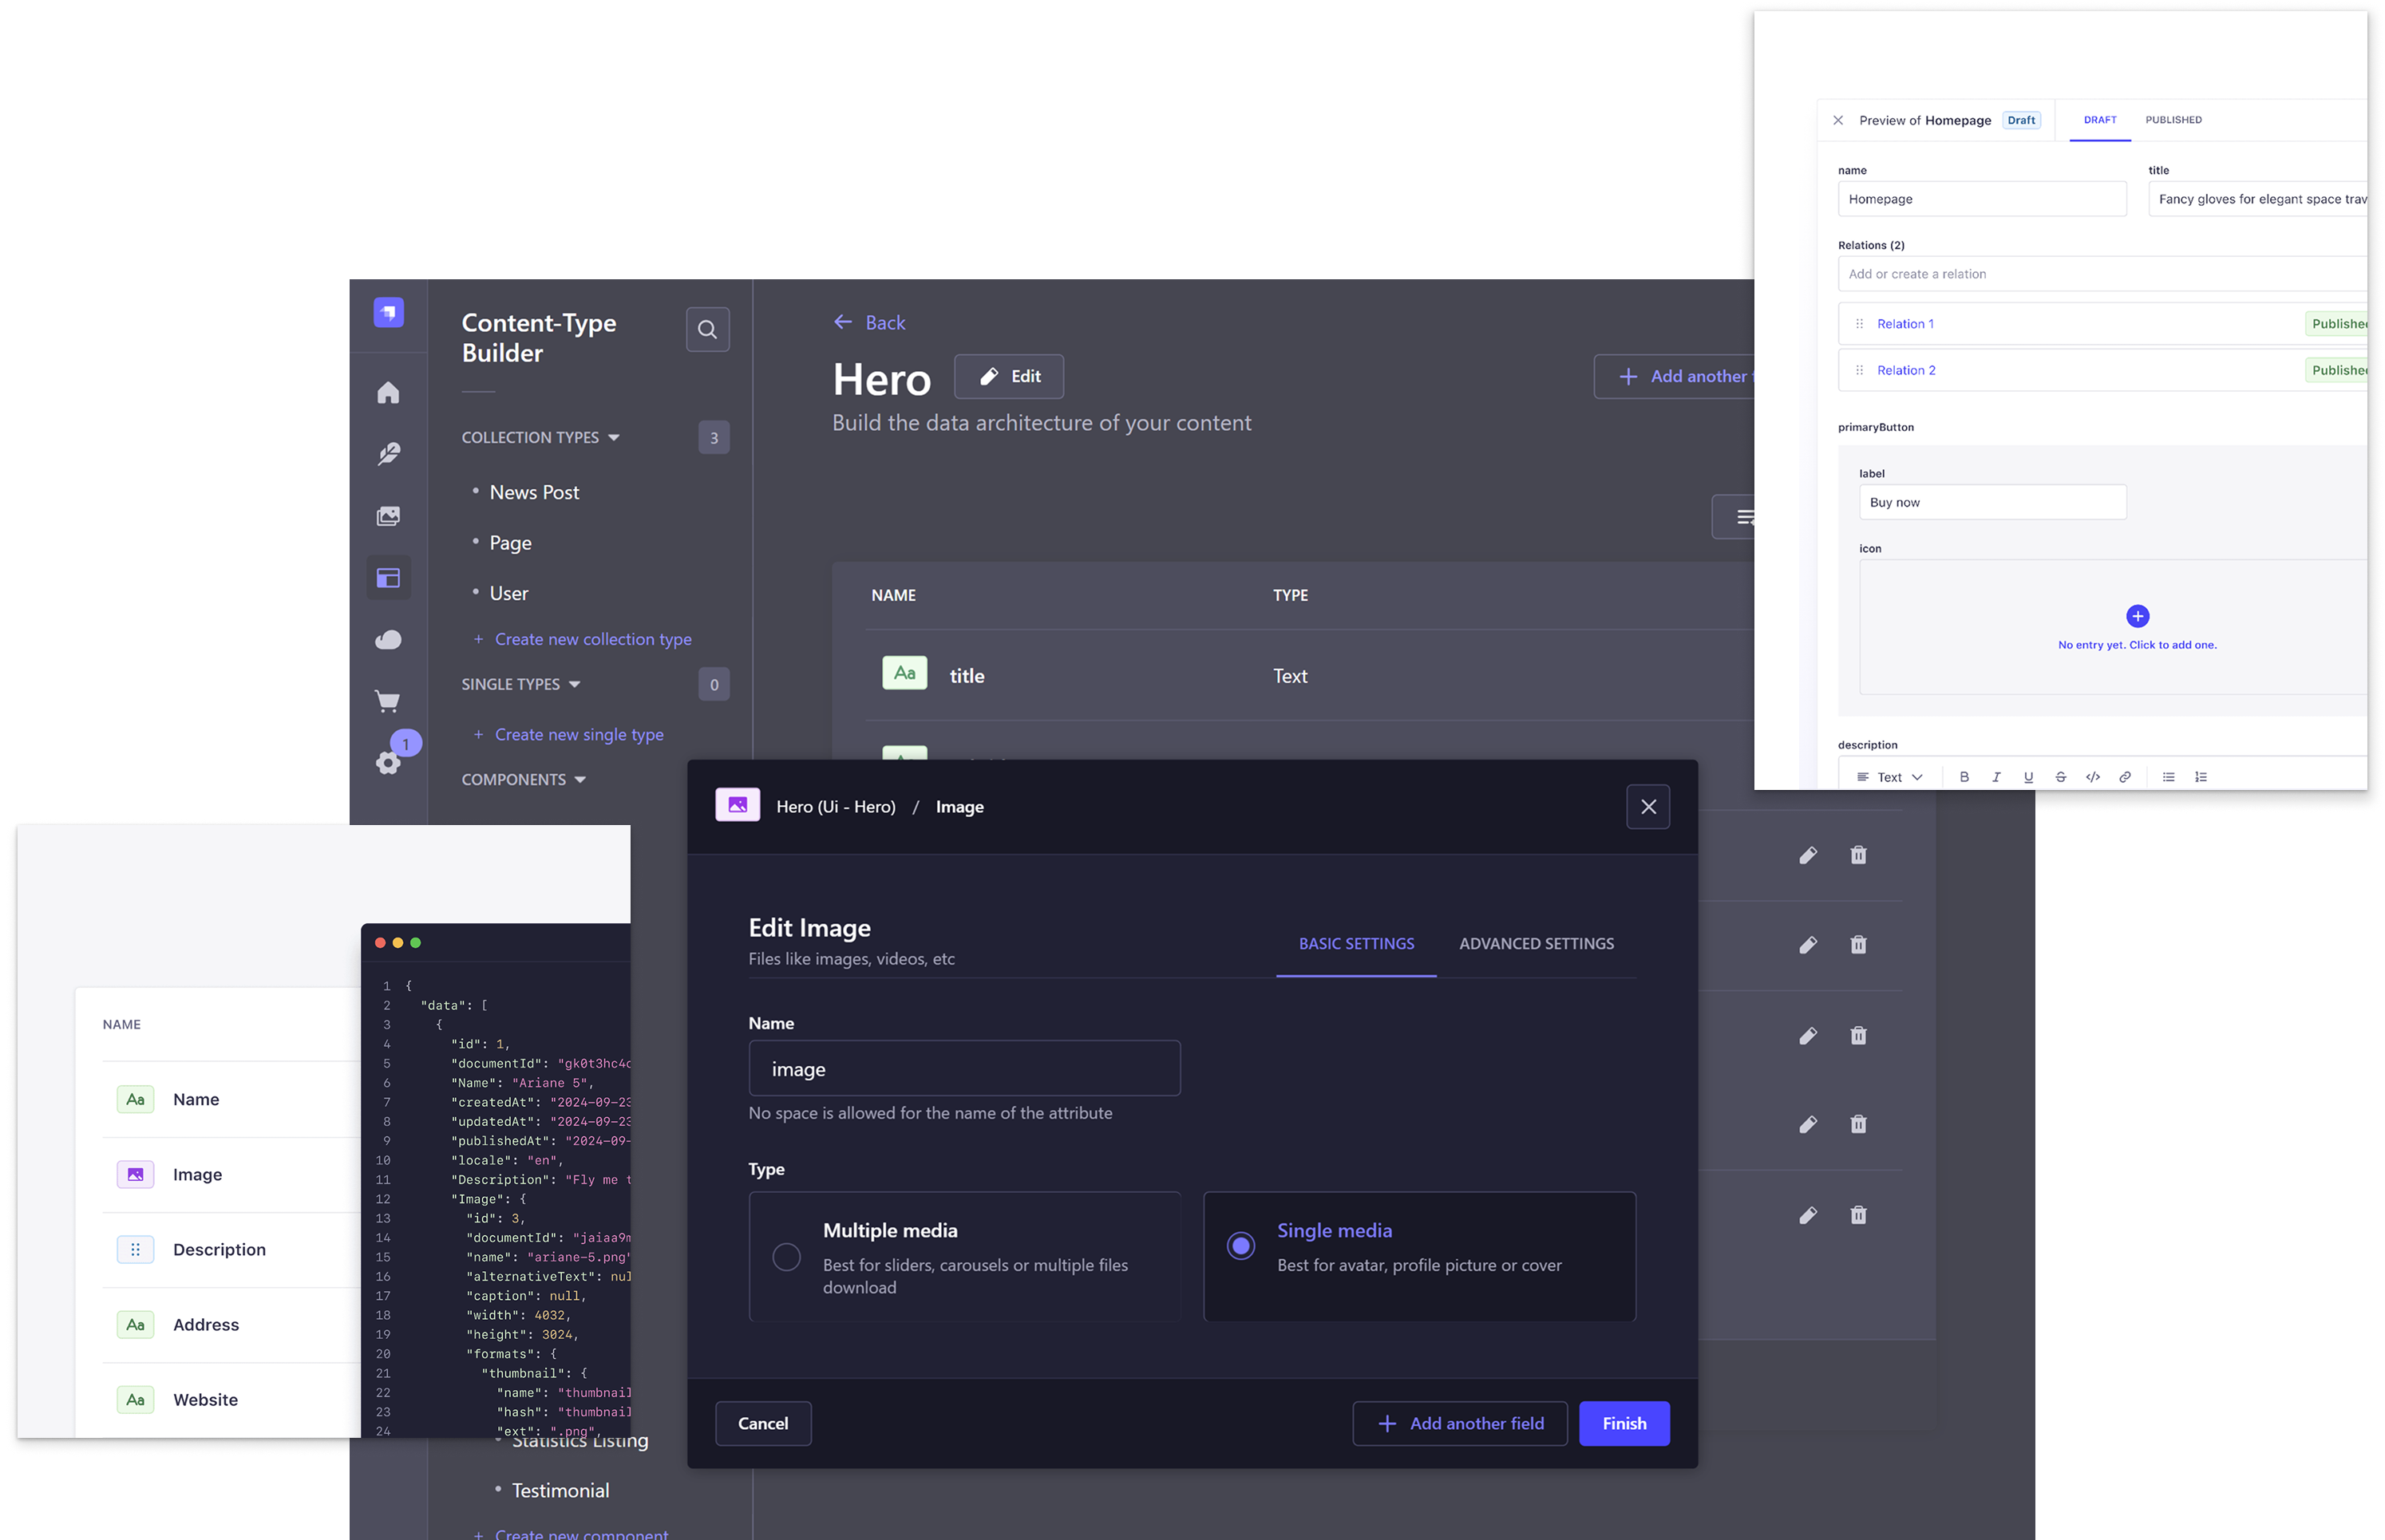The height and width of the screenshot is (1540, 2385).
Task: Select the Single media radio option
Action: (1240, 1246)
